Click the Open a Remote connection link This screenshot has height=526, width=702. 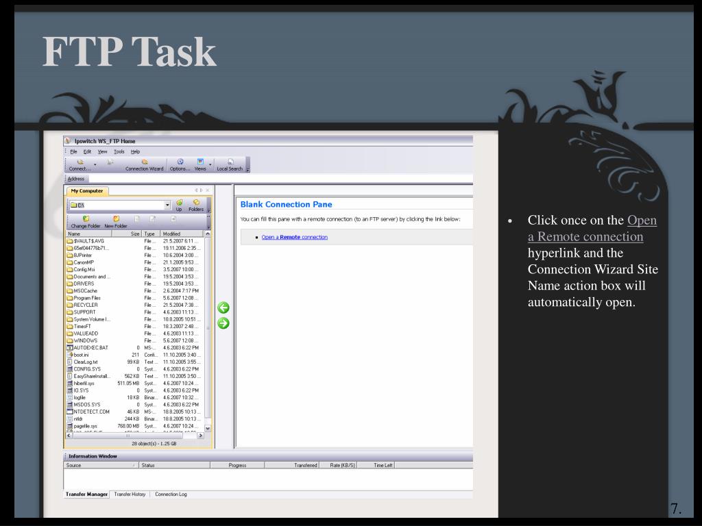pyautogui.click(x=295, y=237)
